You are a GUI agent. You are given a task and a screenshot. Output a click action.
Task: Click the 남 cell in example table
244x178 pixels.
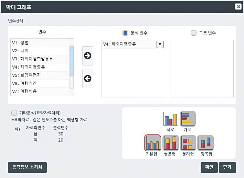(35, 134)
